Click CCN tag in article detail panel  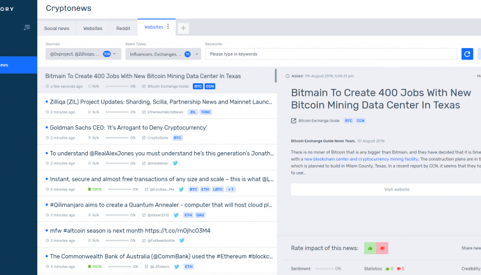(x=360, y=120)
